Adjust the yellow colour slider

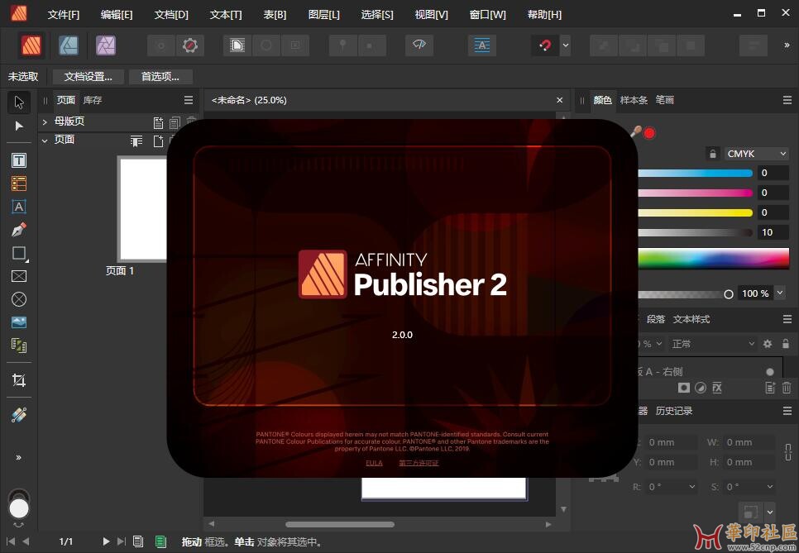click(x=695, y=212)
